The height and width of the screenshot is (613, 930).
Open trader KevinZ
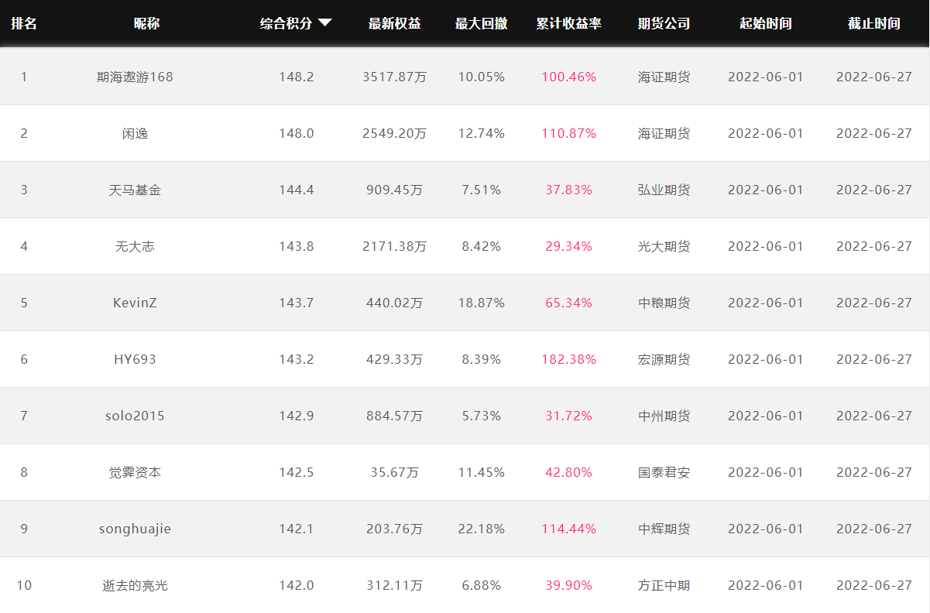[x=136, y=303]
